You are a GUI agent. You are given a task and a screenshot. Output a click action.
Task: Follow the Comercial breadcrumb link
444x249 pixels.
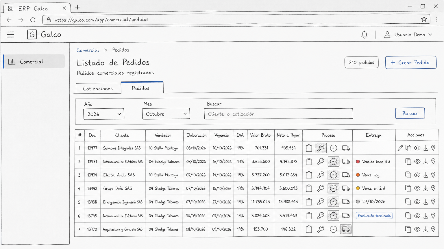pos(88,50)
